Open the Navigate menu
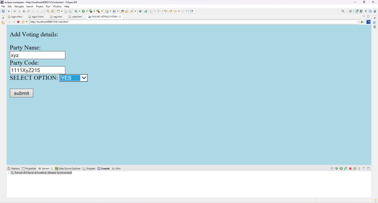Screen dimensions: 378x203 click(x=19, y=6)
